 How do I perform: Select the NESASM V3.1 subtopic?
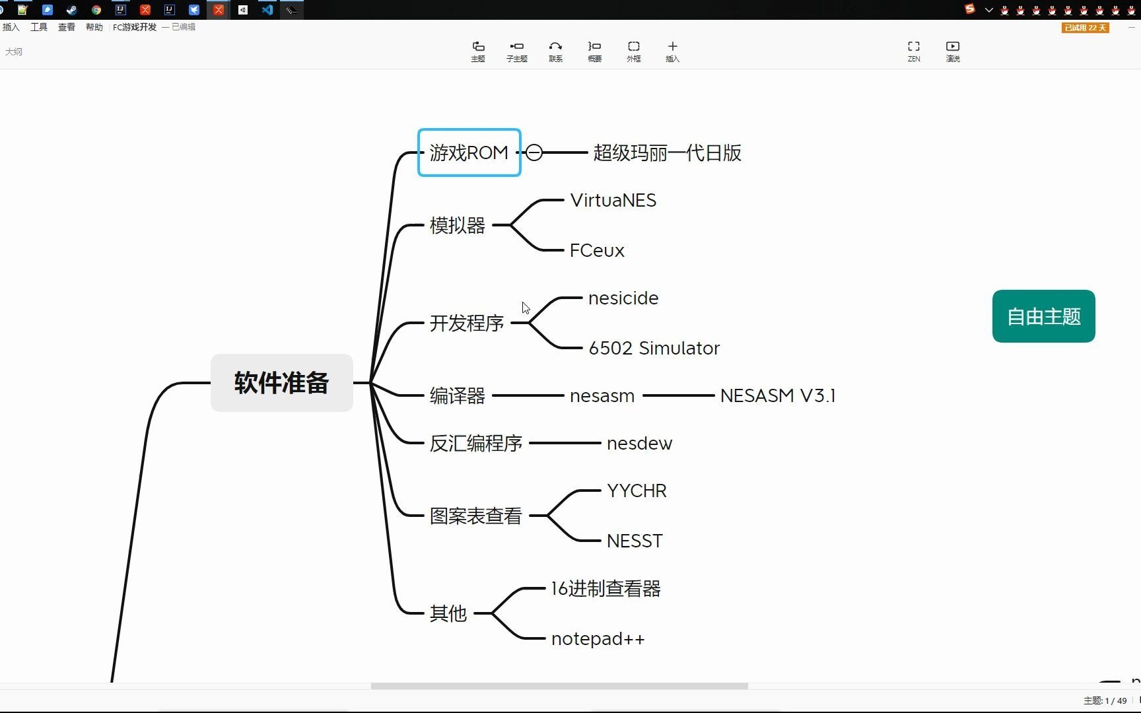pos(778,395)
